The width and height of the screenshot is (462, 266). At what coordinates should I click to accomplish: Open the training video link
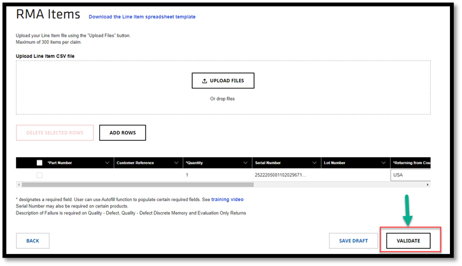227,199
